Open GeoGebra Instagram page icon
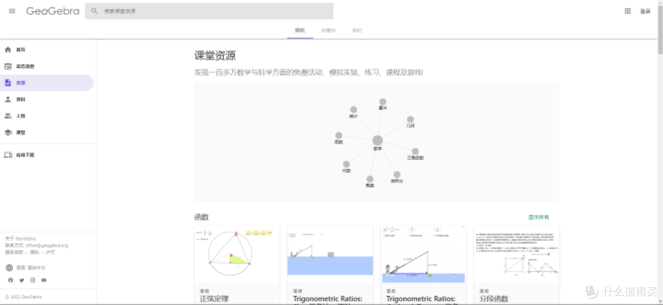The height and width of the screenshot is (305, 663). point(33,280)
